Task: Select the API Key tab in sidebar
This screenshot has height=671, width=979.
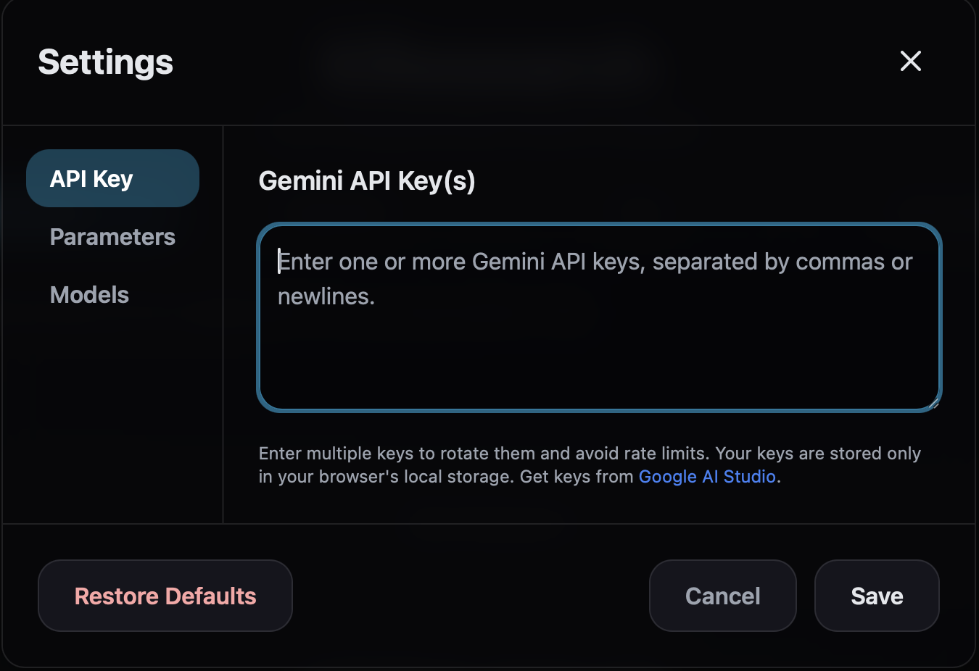Action: [112, 178]
